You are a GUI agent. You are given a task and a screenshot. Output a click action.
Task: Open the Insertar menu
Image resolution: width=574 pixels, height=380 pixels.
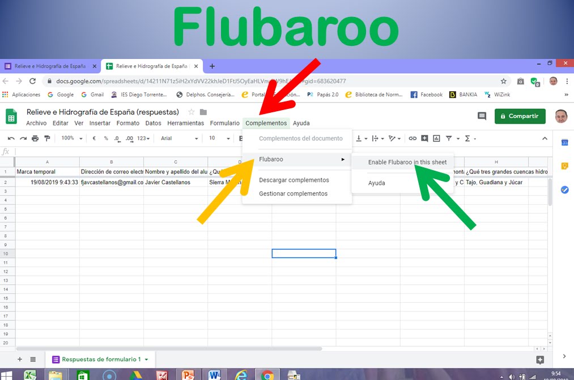pyautogui.click(x=100, y=123)
